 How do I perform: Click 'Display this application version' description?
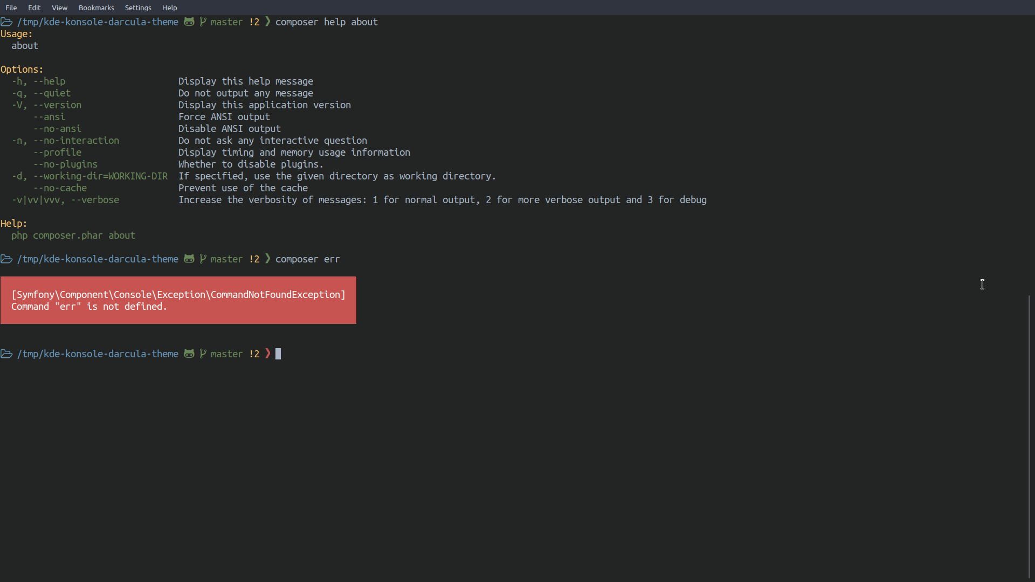265,105
